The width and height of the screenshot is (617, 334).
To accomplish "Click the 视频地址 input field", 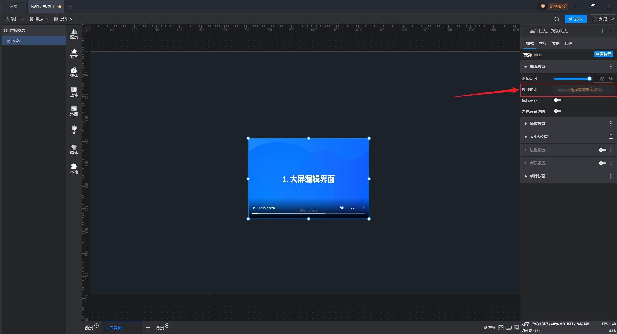I will point(583,90).
